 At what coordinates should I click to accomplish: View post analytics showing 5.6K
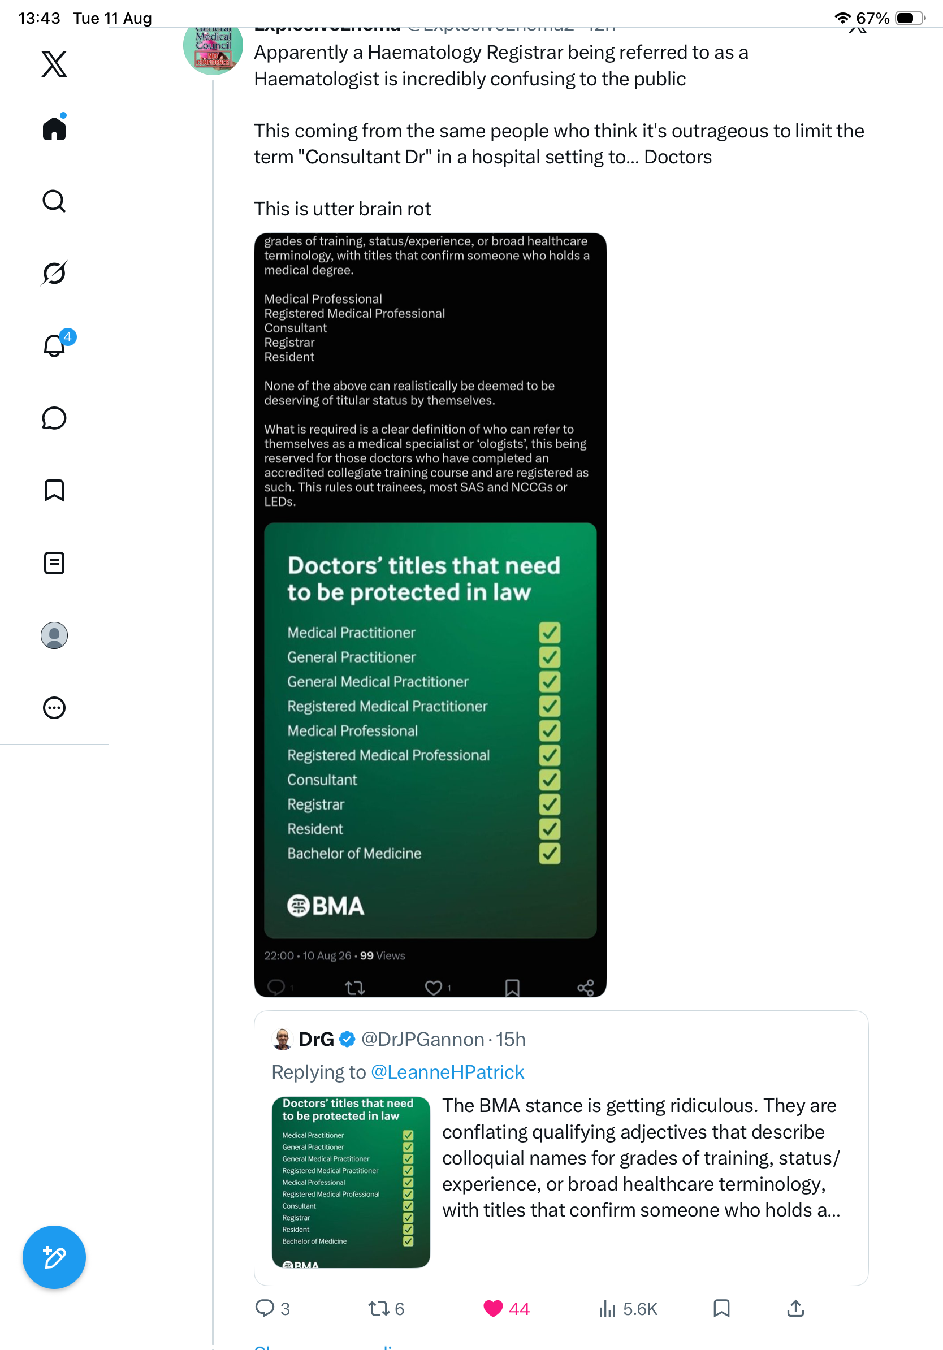click(628, 1308)
